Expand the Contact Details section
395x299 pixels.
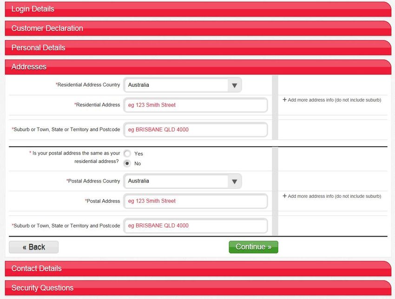pos(198,268)
